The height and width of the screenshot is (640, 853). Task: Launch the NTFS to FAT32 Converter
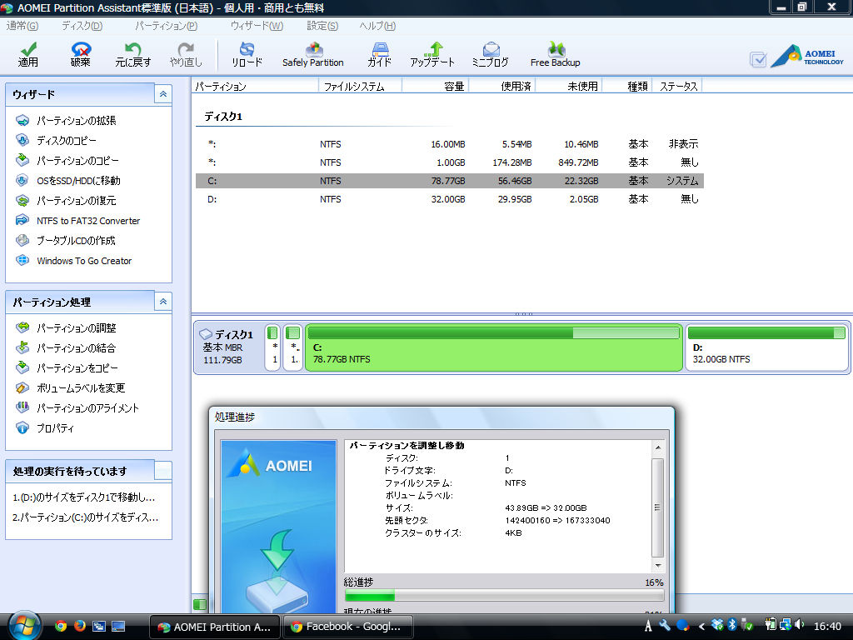78,220
